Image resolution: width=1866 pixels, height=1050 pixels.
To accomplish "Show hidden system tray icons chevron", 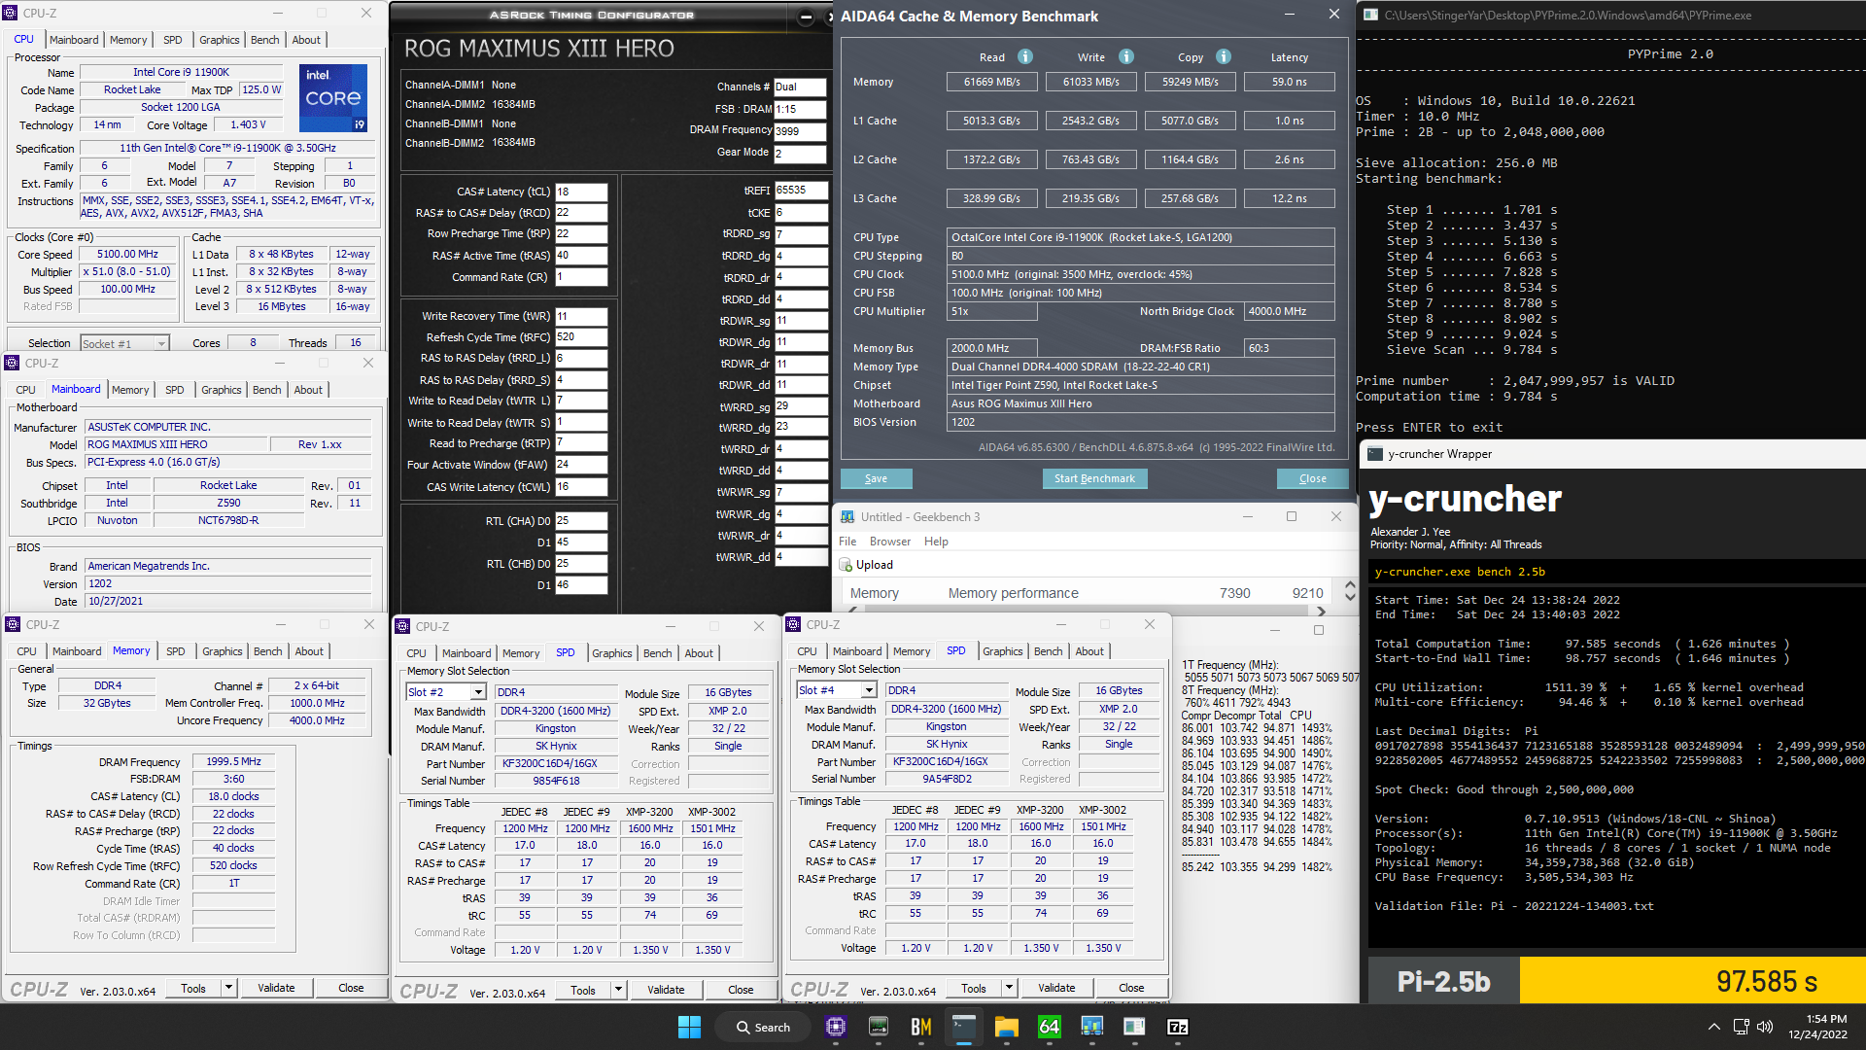I will [x=1713, y=1027].
